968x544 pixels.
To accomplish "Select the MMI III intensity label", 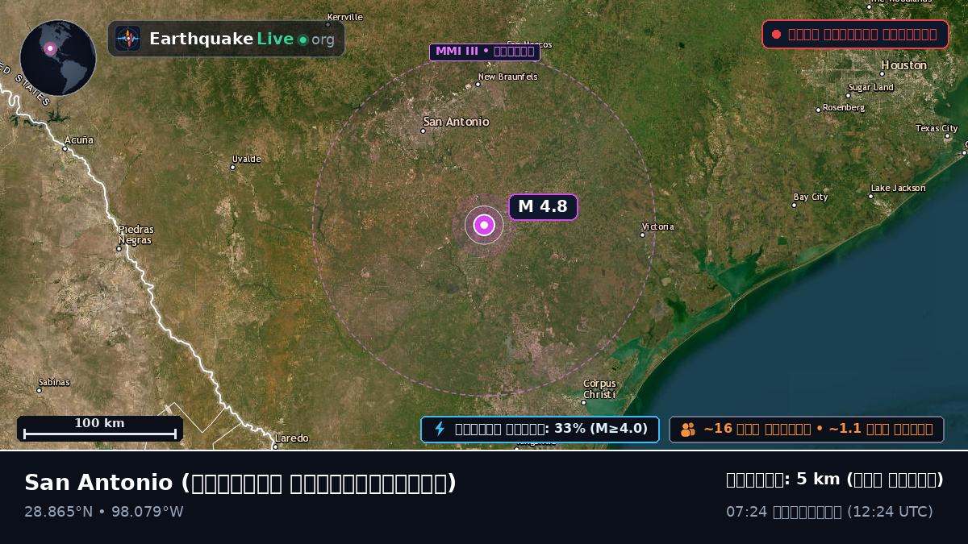I will tap(484, 52).
